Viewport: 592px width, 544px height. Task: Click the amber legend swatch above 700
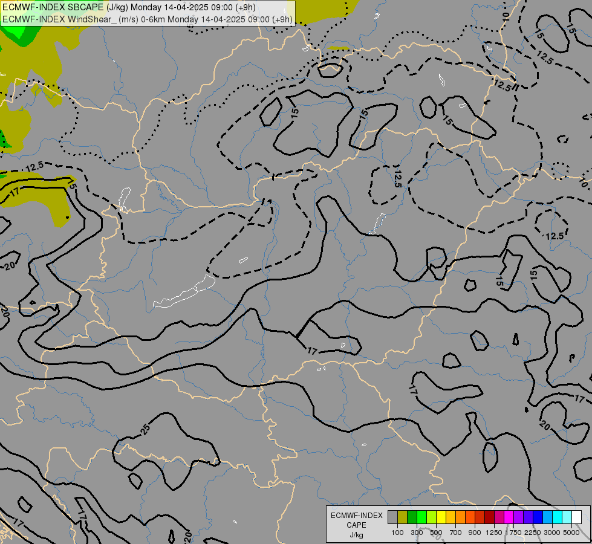(451, 517)
